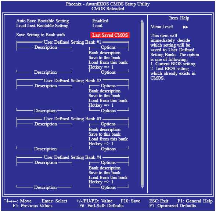
Task: Select Load from this bank in Bank #4
Action: tap(108, 178)
